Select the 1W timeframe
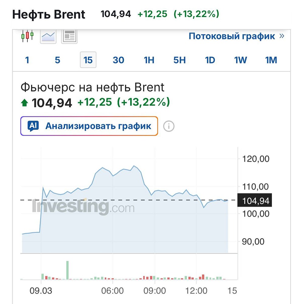The width and height of the screenshot is (303, 304). click(240, 60)
